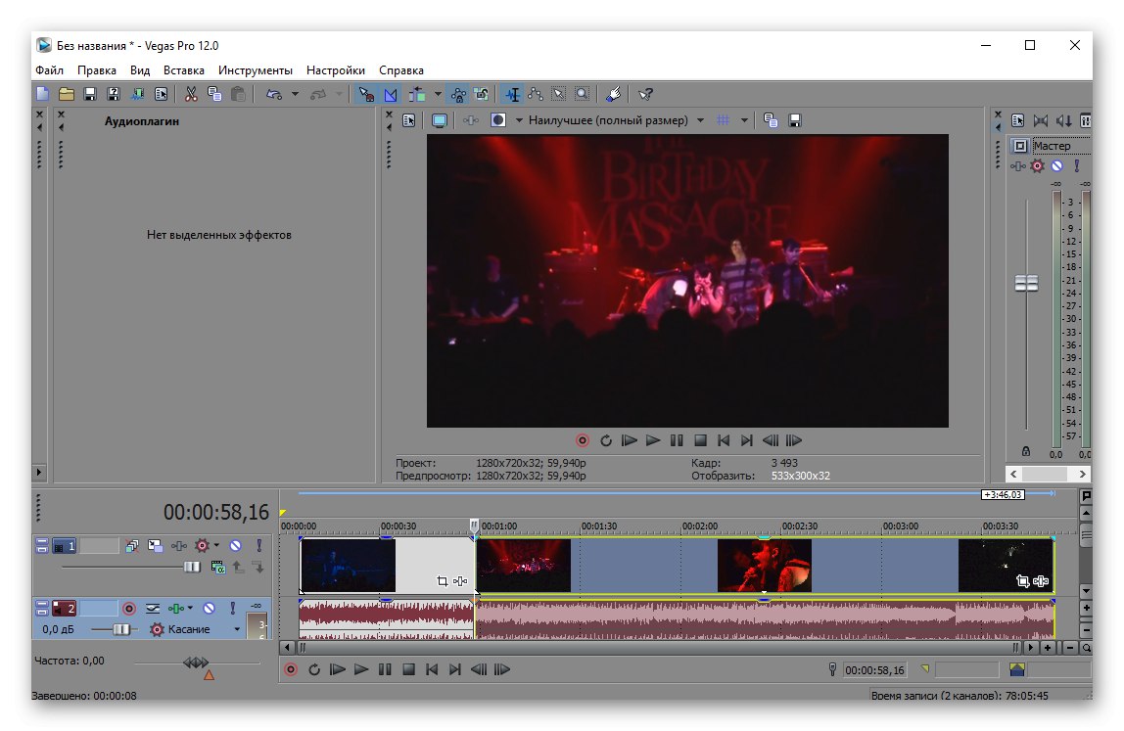This screenshot has width=1124, height=731.
Task: Arm audio track 2 for recording
Action: pos(128,609)
